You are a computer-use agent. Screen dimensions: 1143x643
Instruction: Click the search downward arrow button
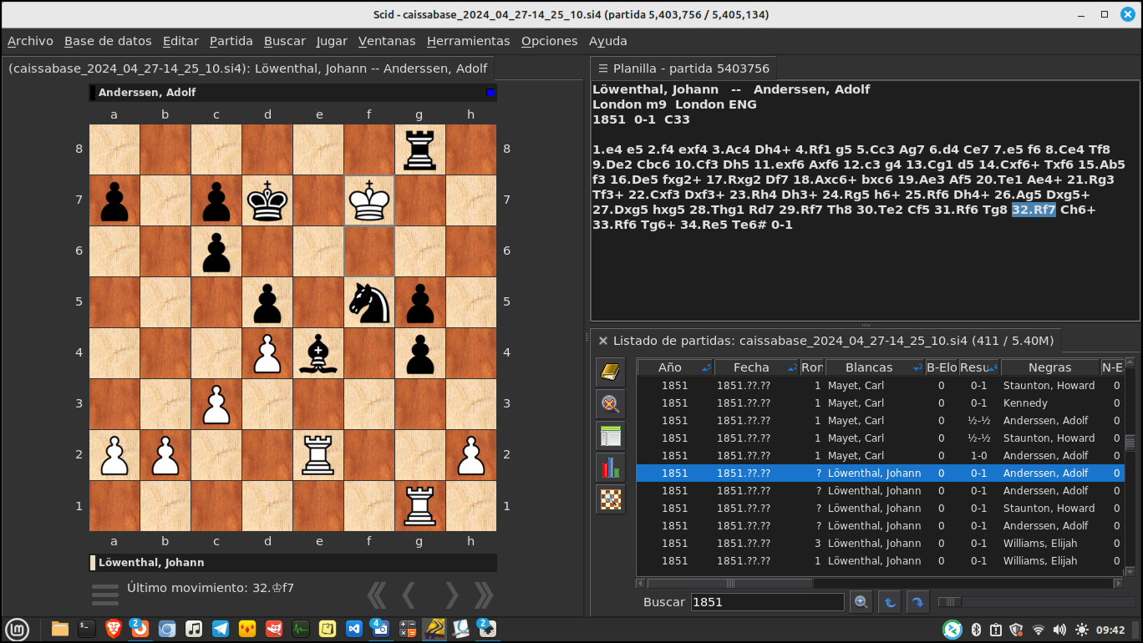[917, 601]
